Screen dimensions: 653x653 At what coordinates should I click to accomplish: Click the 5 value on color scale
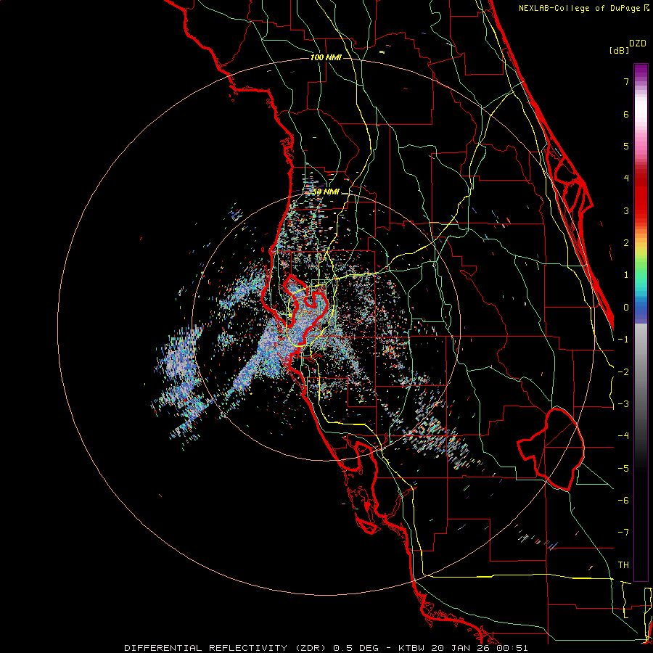[626, 146]
